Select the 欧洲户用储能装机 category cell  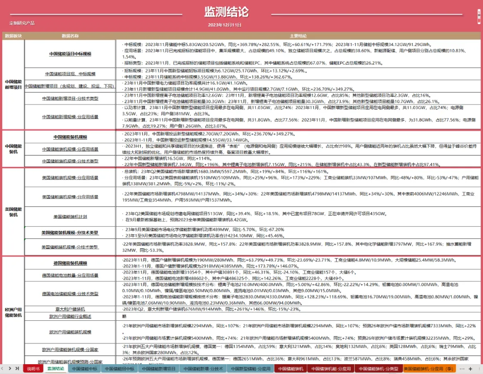coord(13,312)
